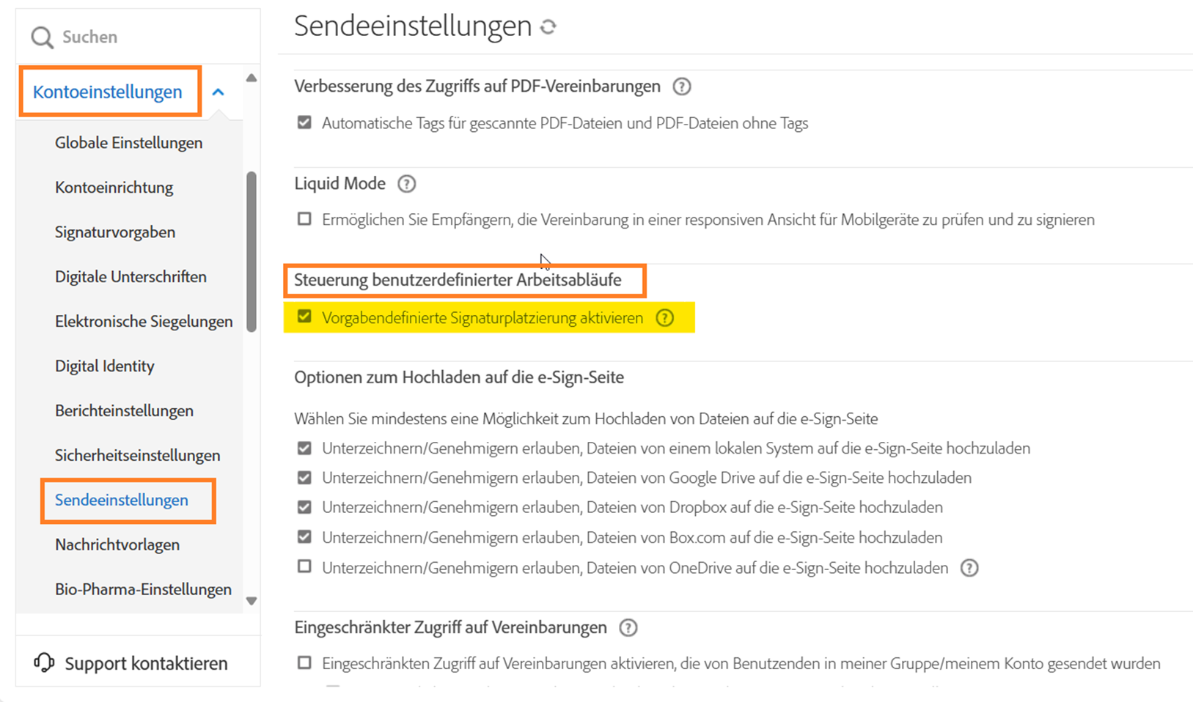Click the Liquid Mode help icon

(406, 184)
